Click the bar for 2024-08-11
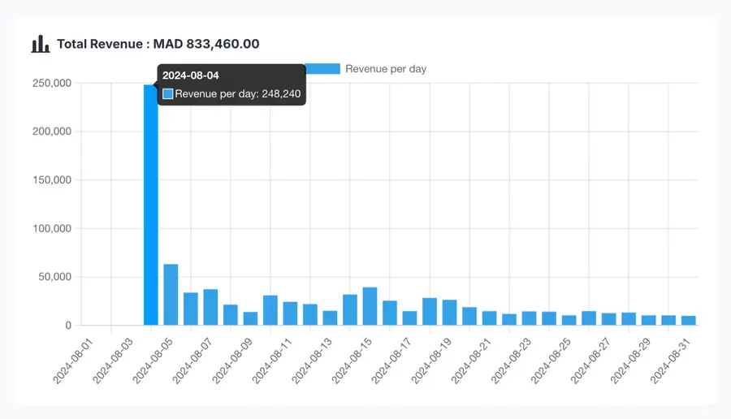 coord(290,313)
